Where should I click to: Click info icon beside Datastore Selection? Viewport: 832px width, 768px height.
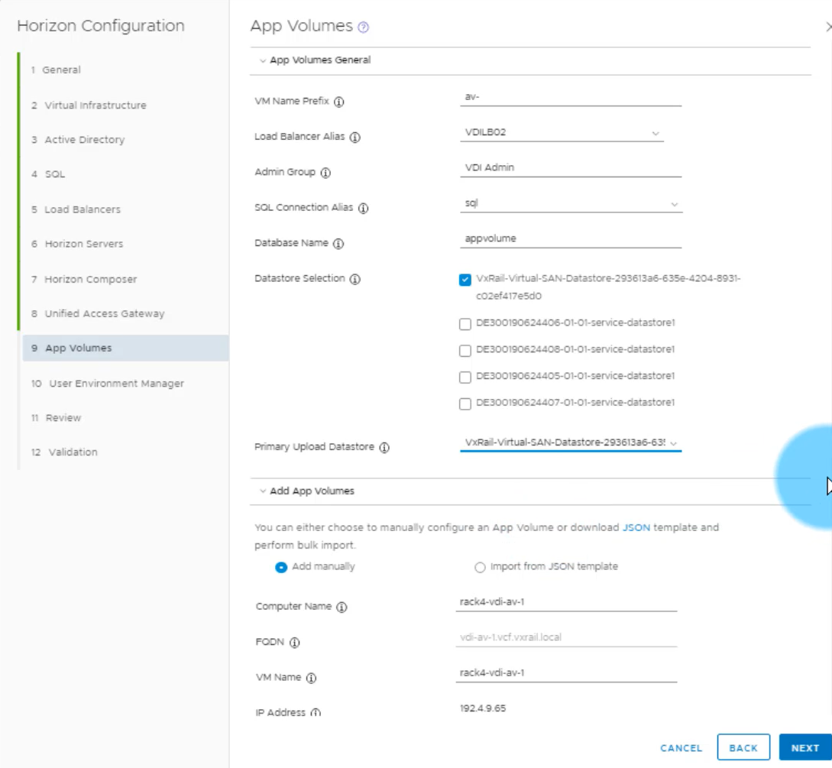click(355, 279)
